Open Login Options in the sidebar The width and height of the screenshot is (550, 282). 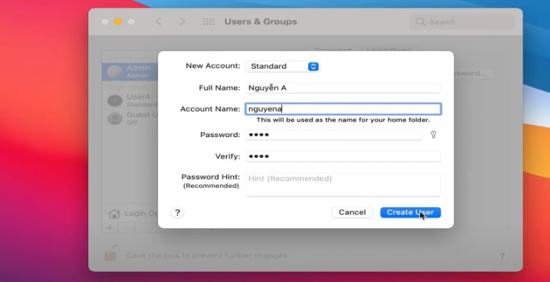coord(133,213)
